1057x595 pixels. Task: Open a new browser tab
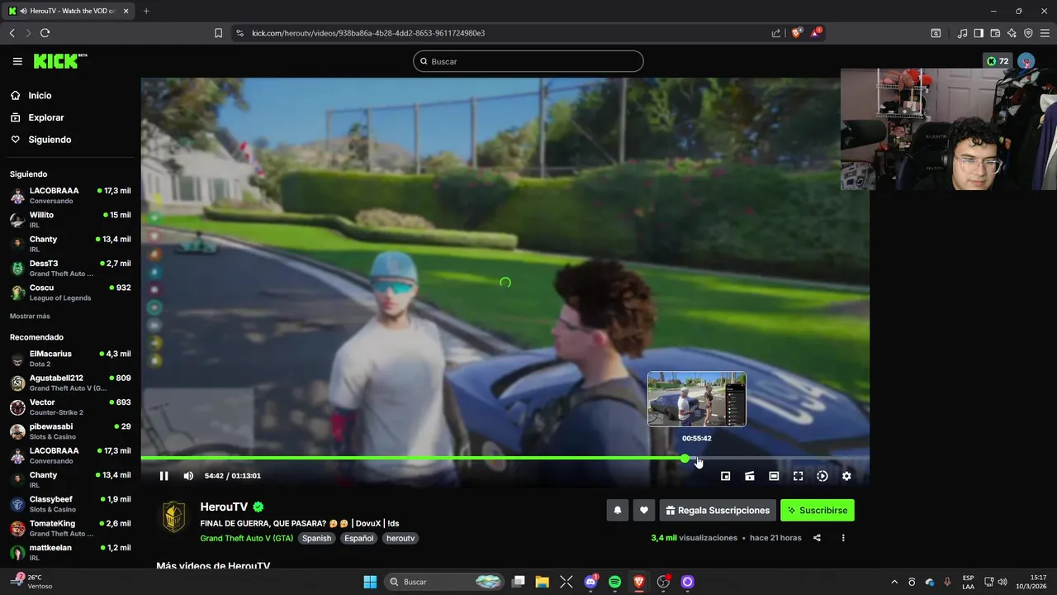tap(146, 11)
